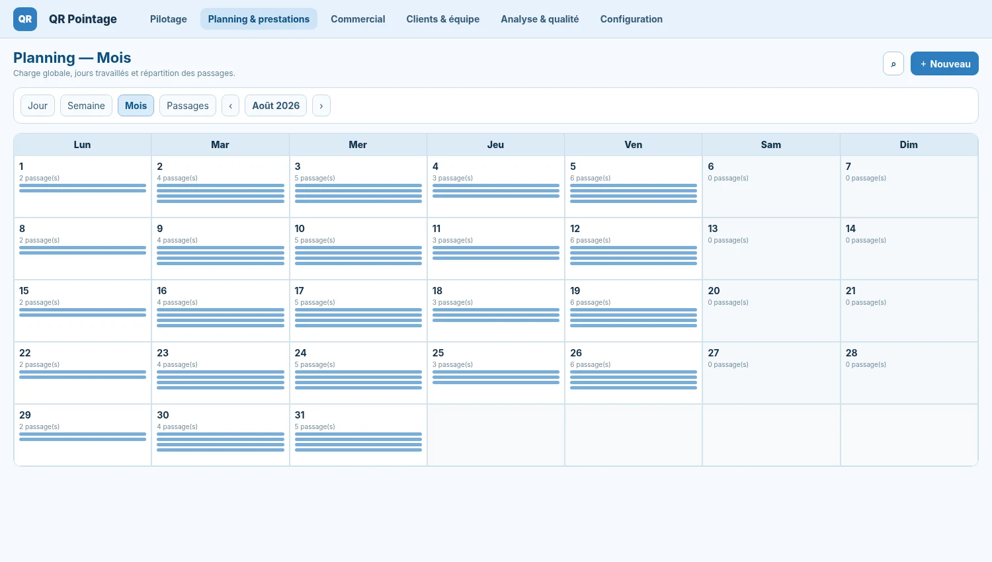Advance to next month with right chevron
The width and height of the screenshot is (992, 562).
tap(321, 106)
